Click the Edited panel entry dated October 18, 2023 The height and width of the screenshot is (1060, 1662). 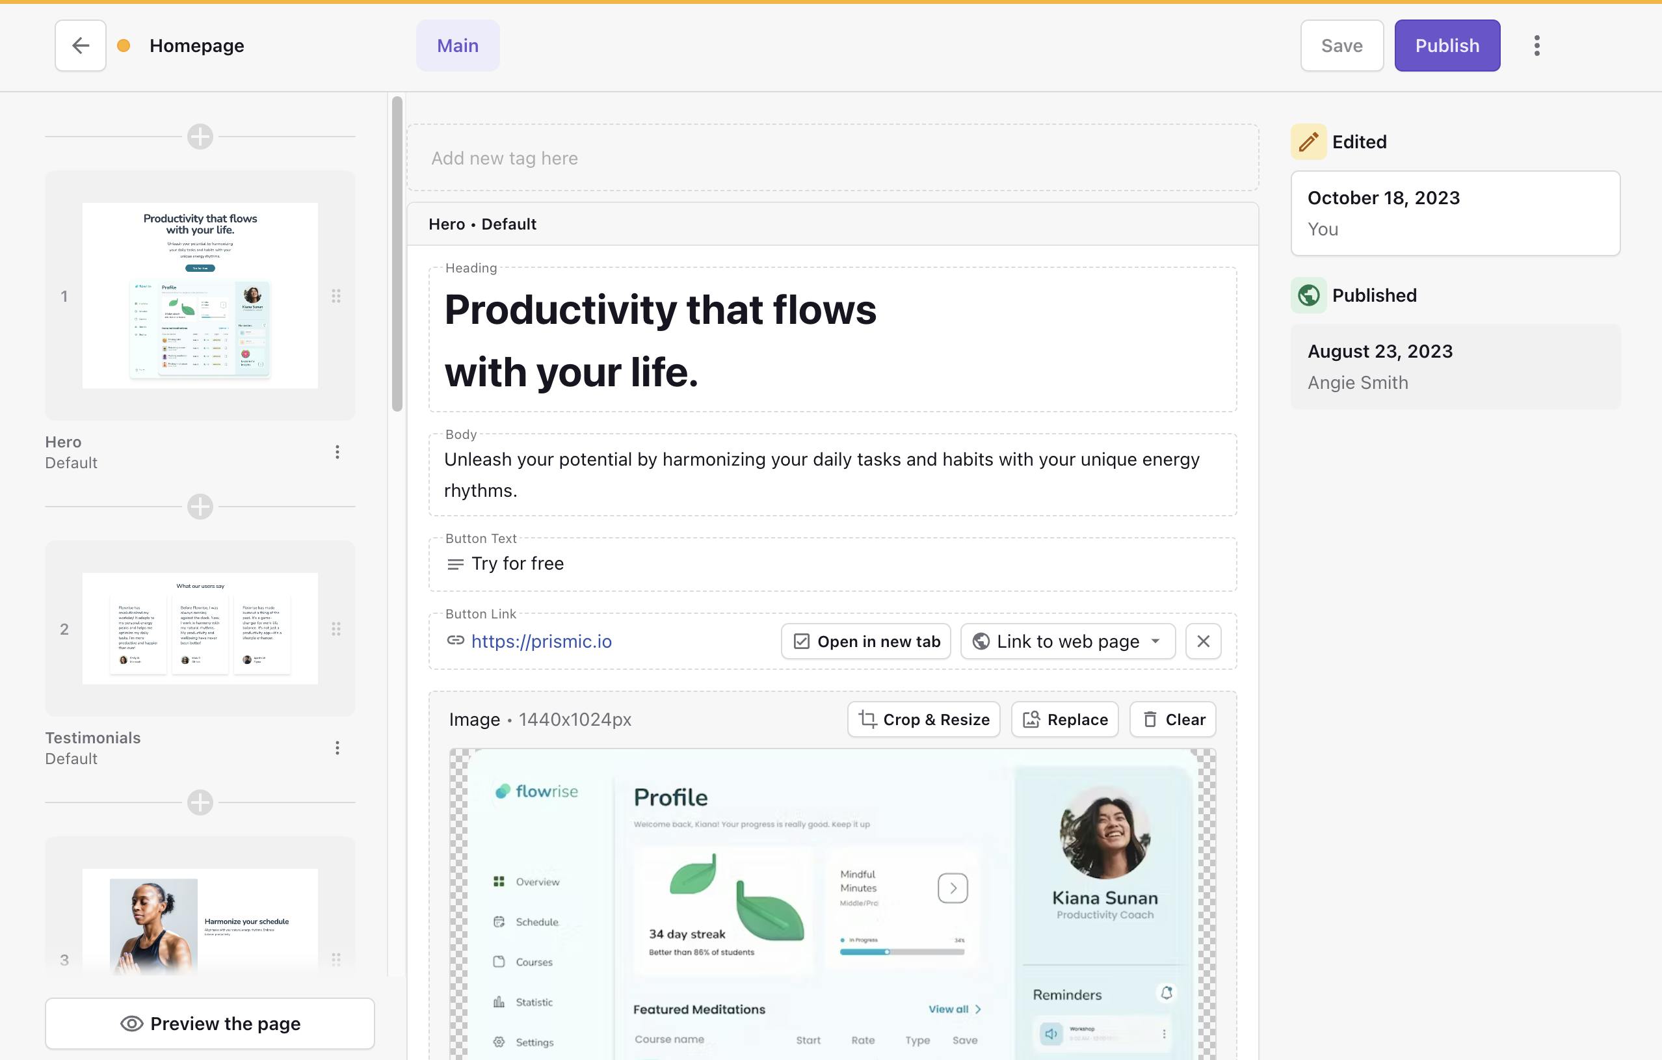(1455, 213)
